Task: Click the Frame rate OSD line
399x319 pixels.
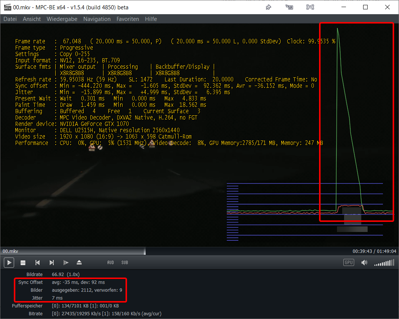Action: (x=175, y=41)
